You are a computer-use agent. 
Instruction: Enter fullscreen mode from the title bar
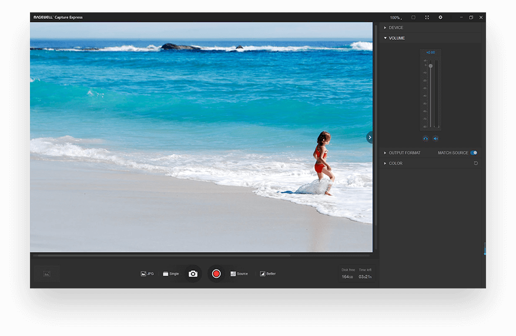coord(427,18)
